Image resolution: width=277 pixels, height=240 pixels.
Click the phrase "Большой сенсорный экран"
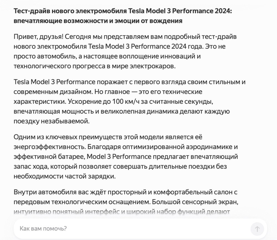(187, 202)
